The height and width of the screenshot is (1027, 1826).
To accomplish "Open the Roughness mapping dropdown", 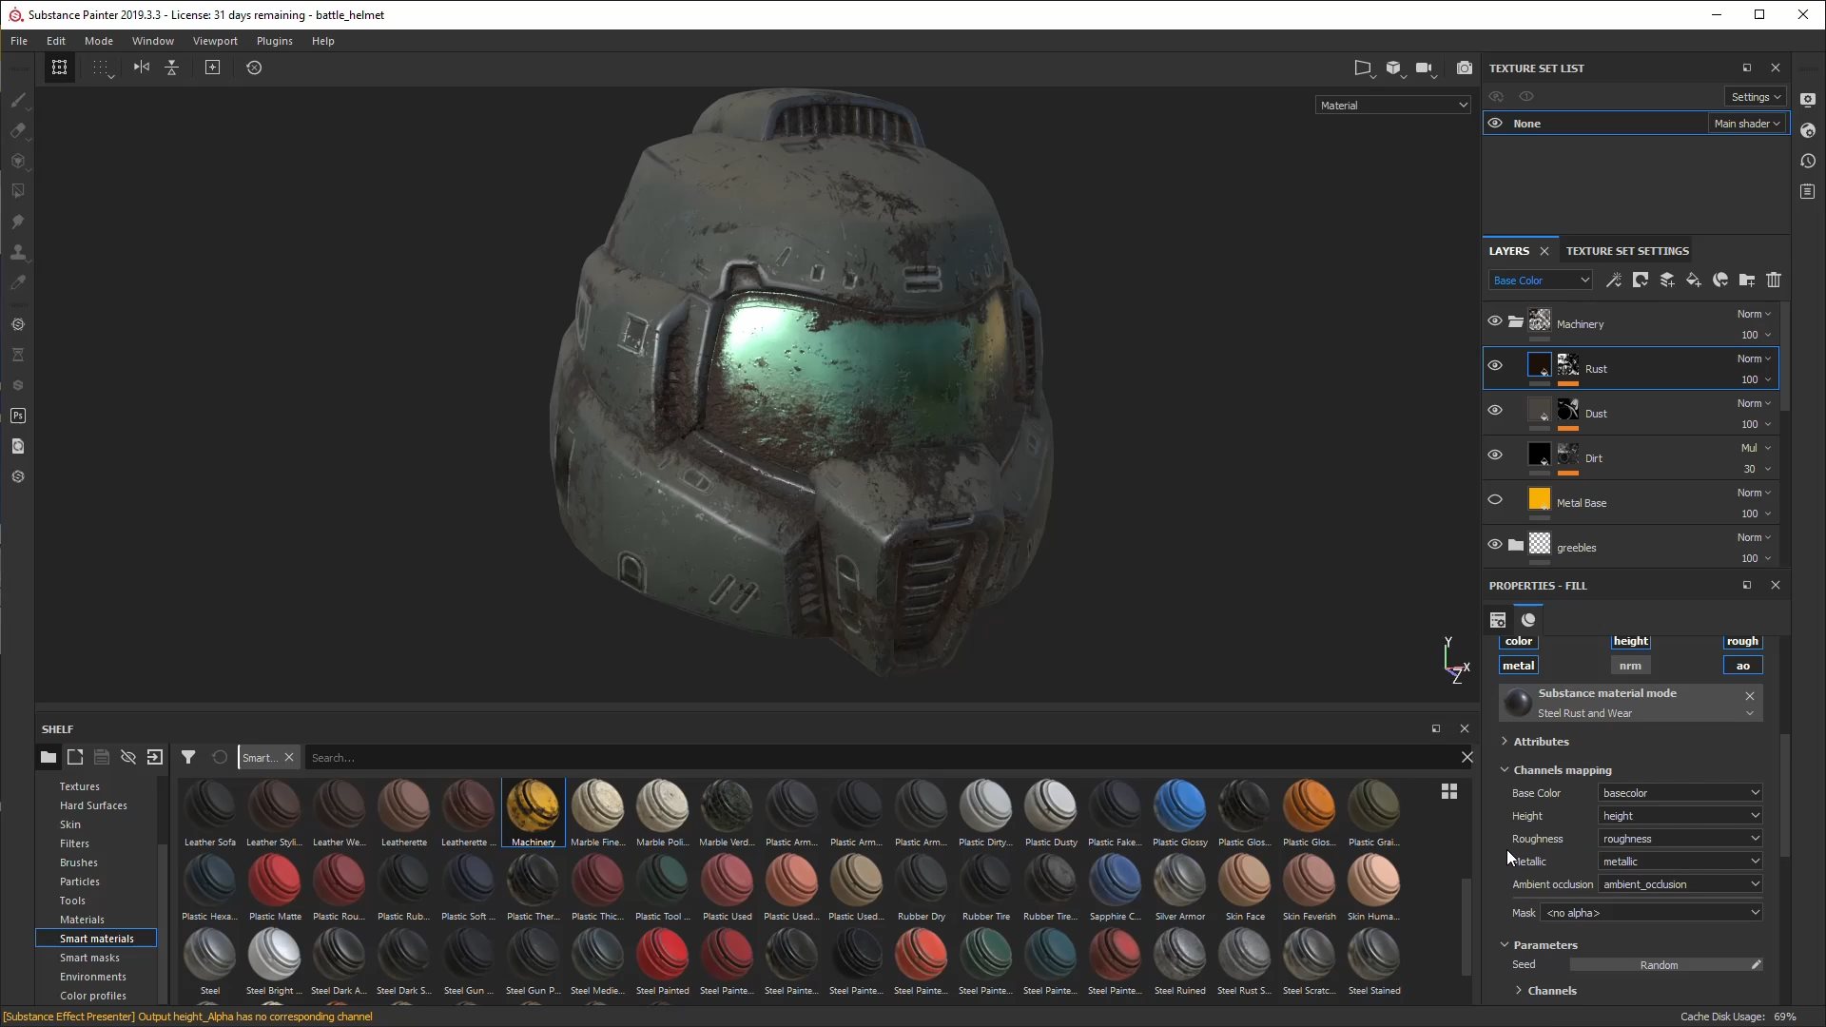I will (x=1680, y=838).
